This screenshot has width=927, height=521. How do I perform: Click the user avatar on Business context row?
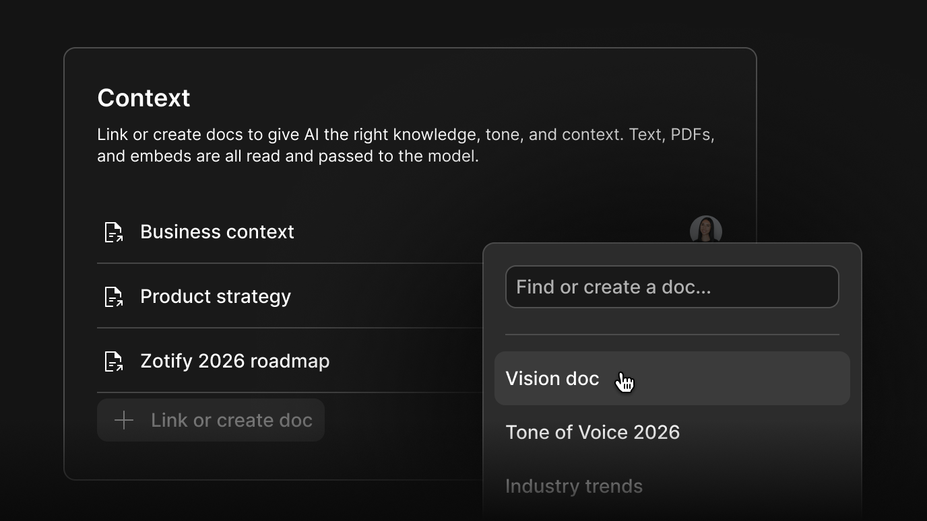pyautogui.click(x=706, y=230)
